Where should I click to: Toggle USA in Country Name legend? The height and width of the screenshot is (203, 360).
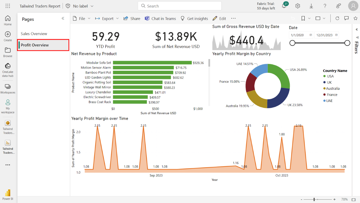tap(330, 76)
